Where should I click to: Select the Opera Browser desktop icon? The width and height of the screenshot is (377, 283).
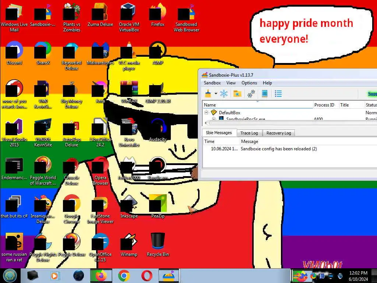[x=100, y=171]
